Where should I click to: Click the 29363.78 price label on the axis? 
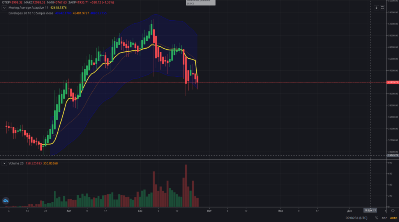(x=392, y=156)
